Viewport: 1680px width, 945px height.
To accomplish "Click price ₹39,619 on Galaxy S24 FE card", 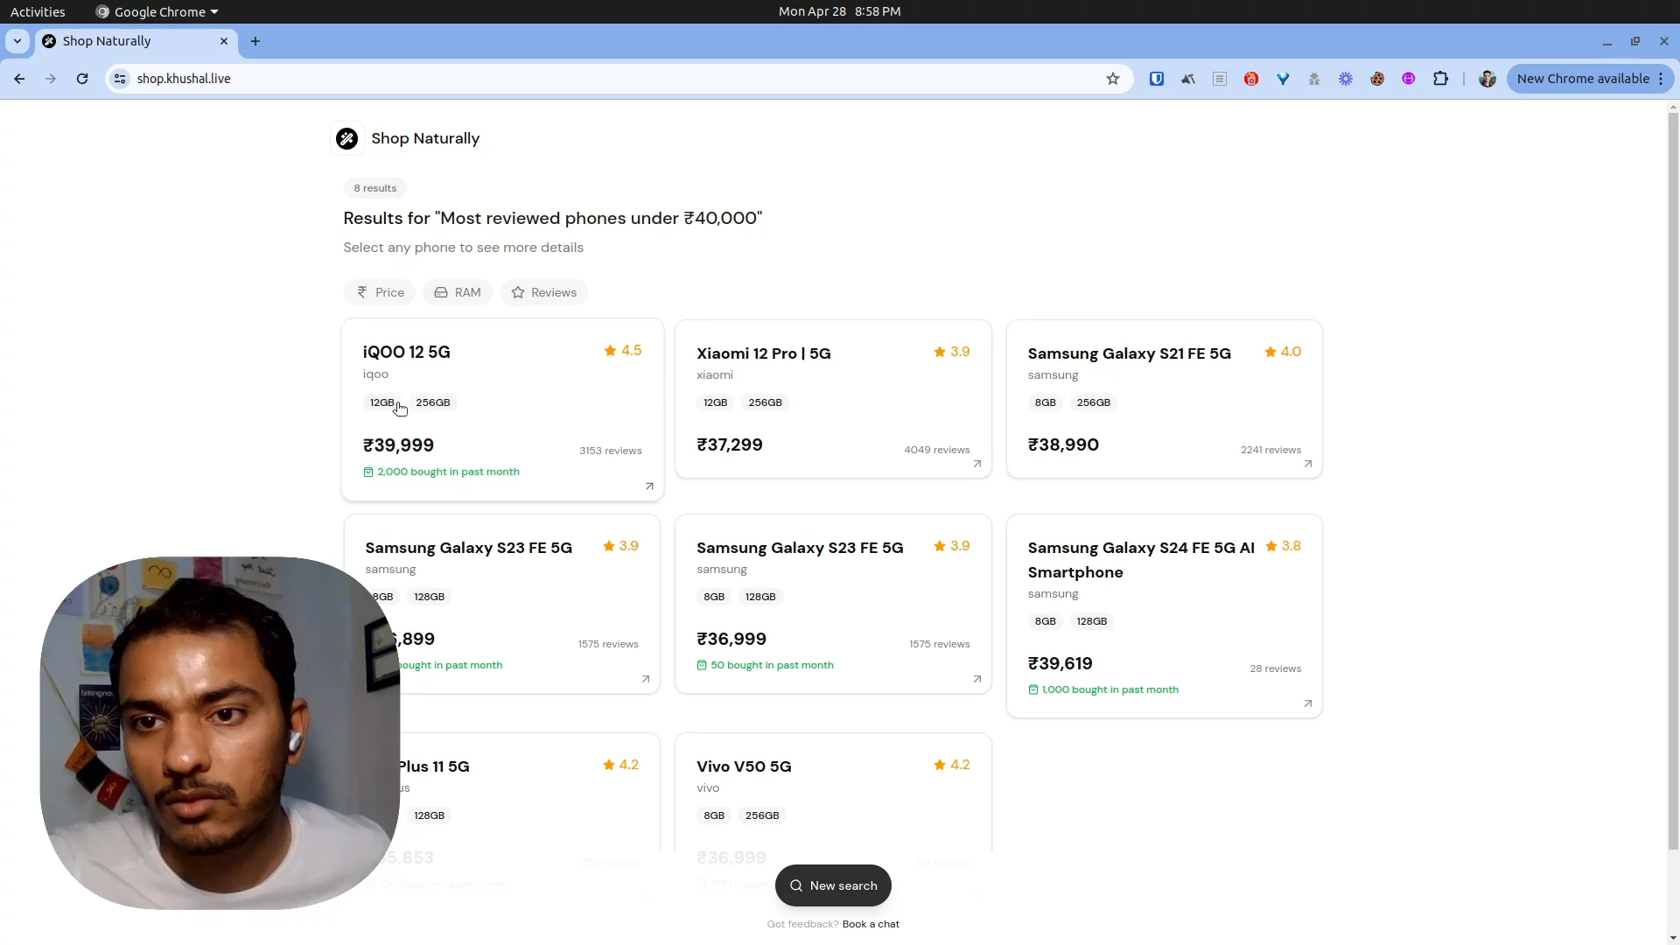I will tap(1060, 663).
